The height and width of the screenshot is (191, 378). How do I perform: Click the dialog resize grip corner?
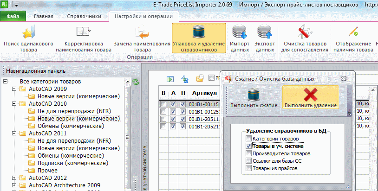coord(347,186)
